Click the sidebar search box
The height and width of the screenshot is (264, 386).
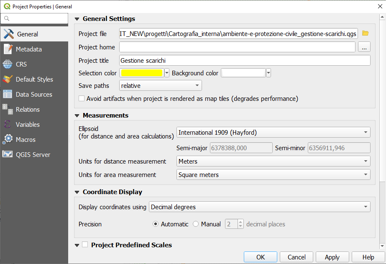(x=34, y=18)
